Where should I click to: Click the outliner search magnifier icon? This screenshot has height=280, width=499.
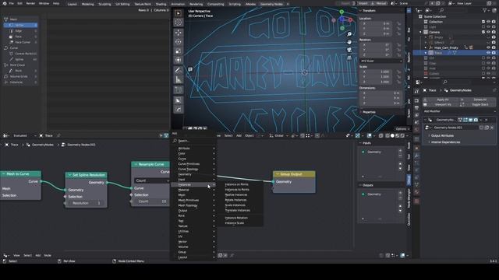point(441,10)
